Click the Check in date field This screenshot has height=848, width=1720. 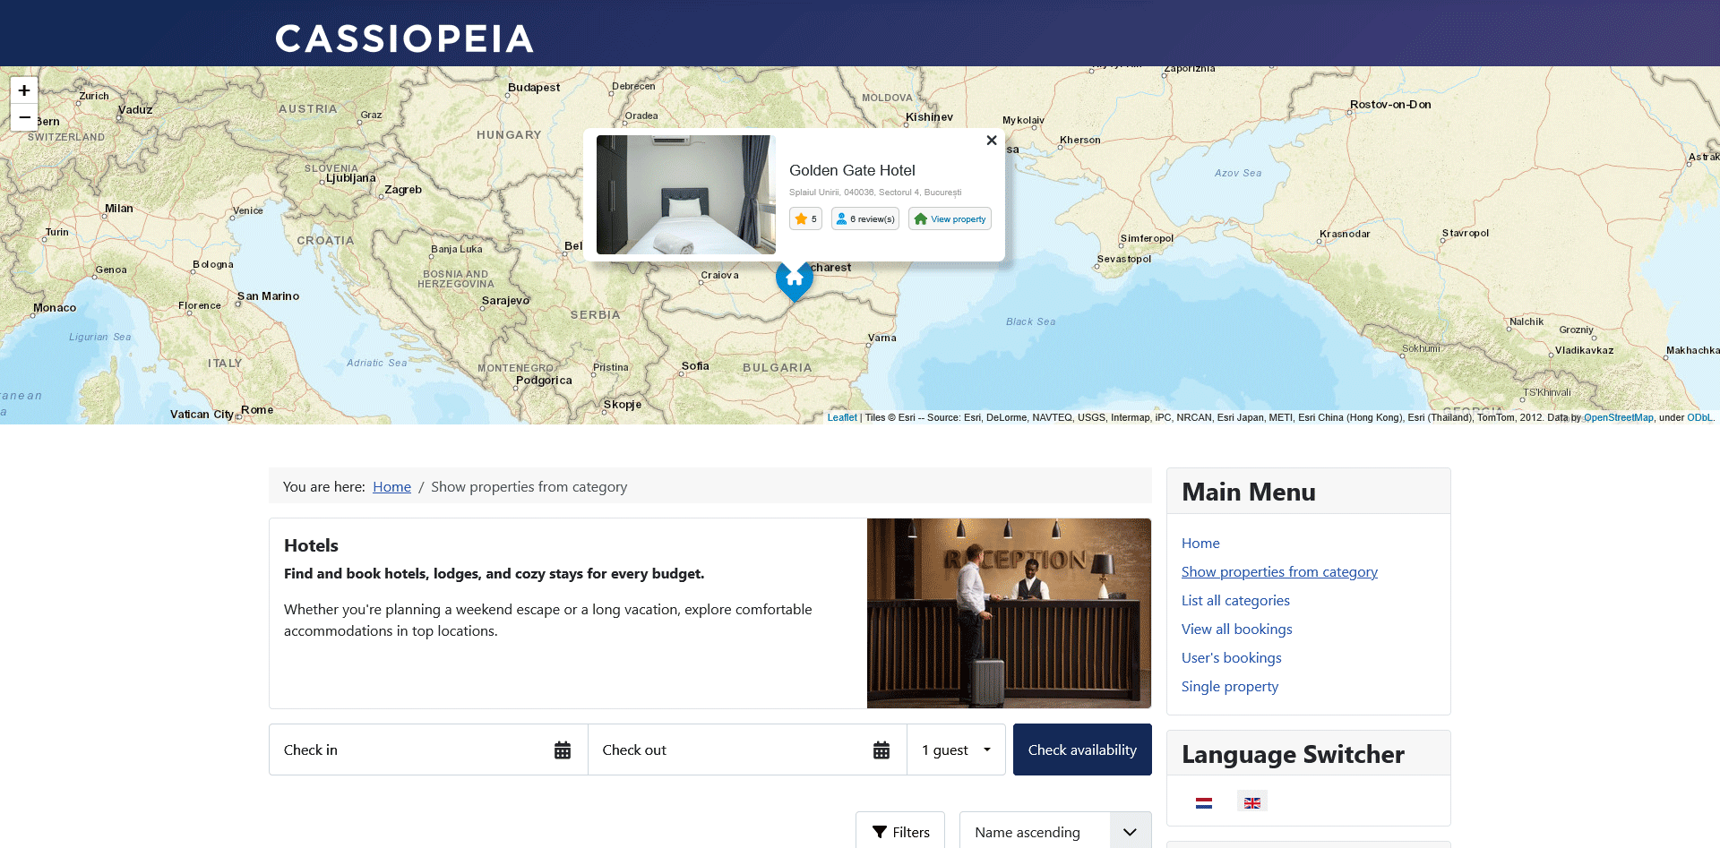click(428, 749)
